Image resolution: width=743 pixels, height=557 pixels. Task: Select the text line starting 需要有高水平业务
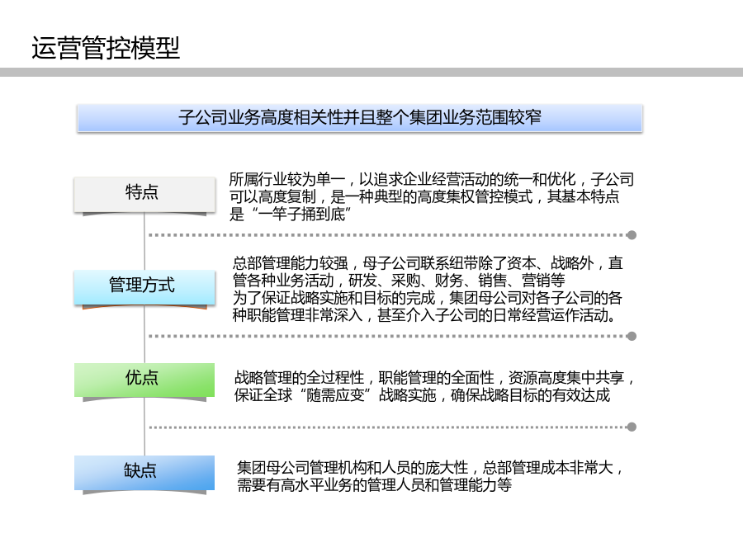click(374, 485)
